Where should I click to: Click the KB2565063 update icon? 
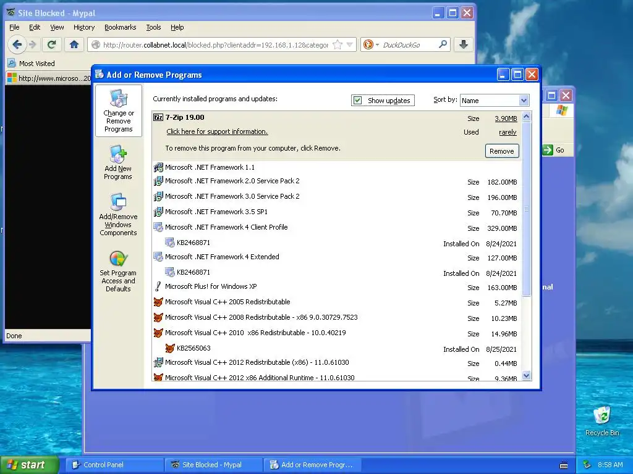pyautogui.click(x=170, y=348)
